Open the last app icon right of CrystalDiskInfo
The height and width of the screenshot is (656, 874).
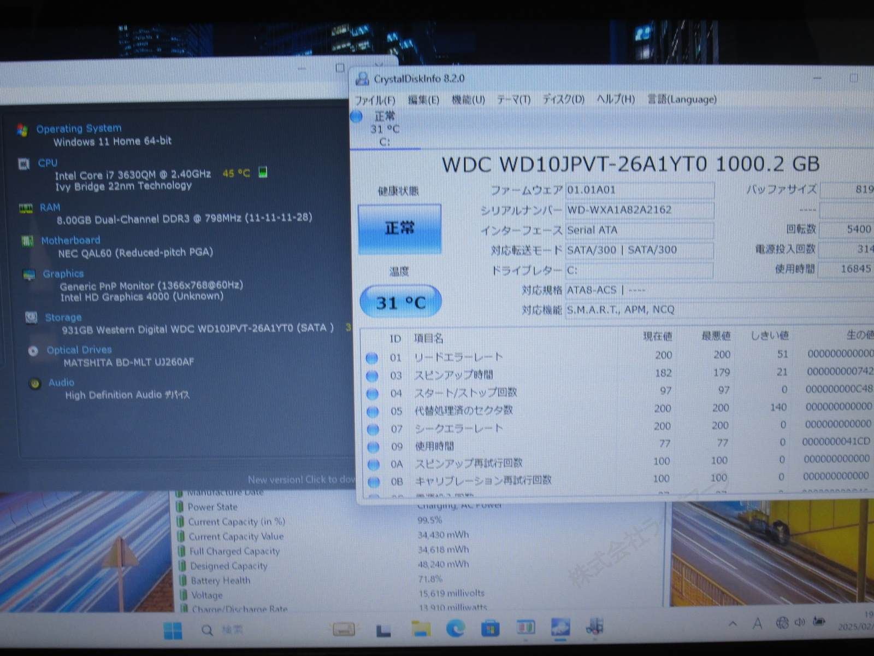(x=594, y=626)
